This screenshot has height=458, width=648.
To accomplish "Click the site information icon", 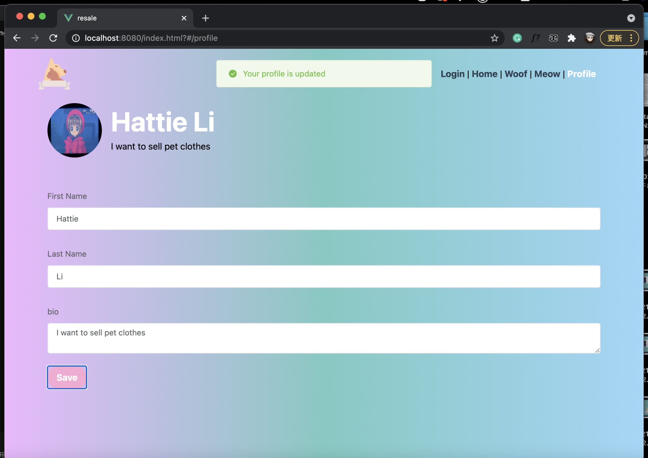I will coord(76,38).
